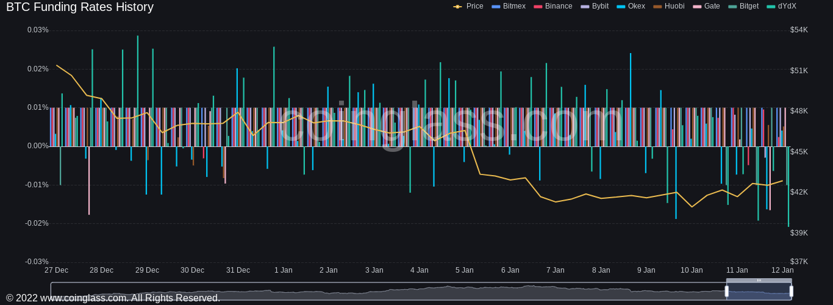This screenshot has height=305, width=833.
Task: Click the $54K price axis label
Action: 799,30
